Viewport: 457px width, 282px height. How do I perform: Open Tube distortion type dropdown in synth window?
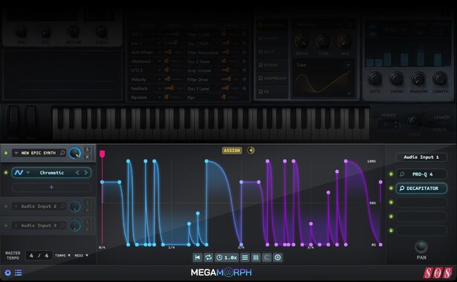point(348,65)
